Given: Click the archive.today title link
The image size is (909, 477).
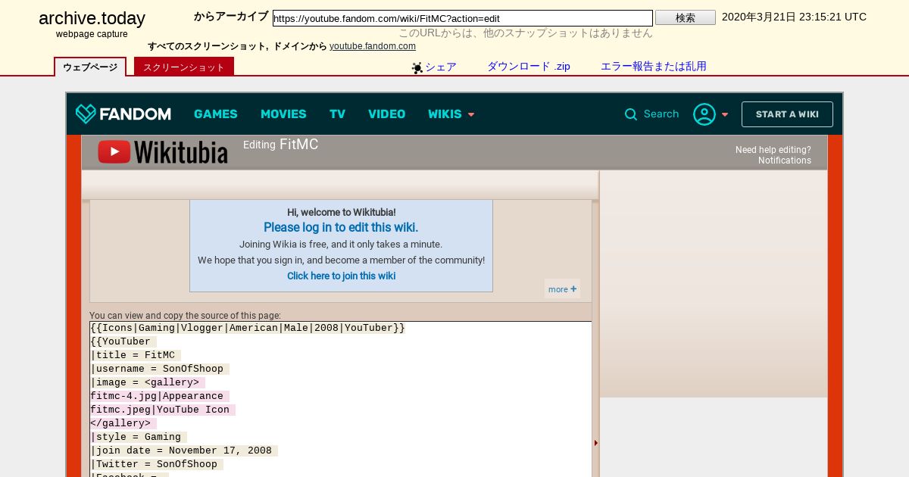Looking at the screenshot, I should (92, 19).
